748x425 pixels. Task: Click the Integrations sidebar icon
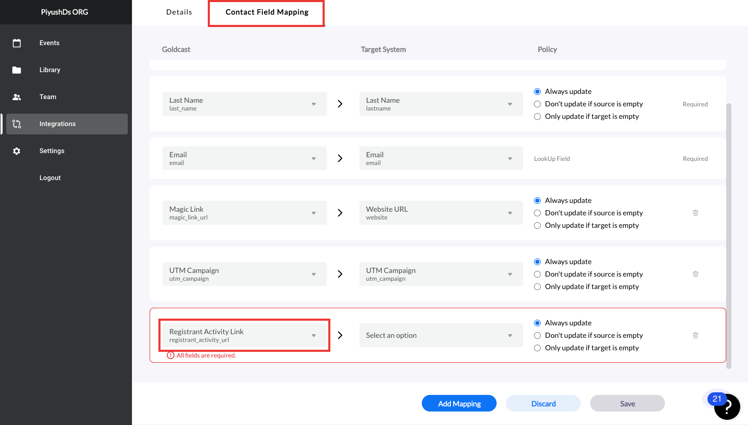point(17,124)
